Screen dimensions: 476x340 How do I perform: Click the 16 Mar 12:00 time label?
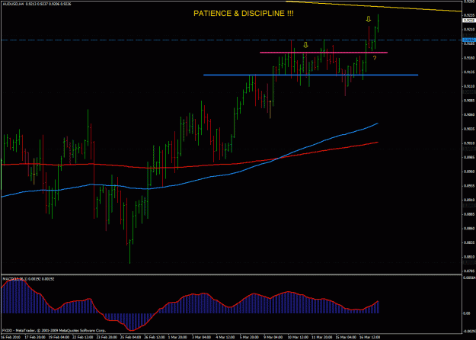(x=369, y=337)
